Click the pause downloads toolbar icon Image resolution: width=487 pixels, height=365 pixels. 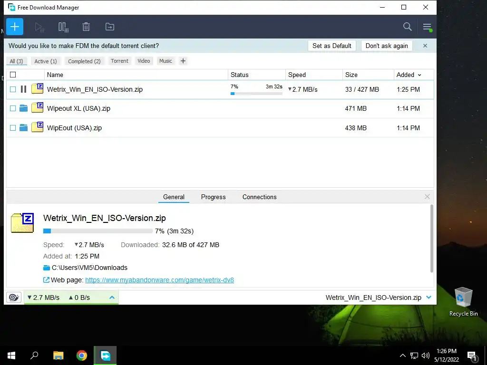63,27
